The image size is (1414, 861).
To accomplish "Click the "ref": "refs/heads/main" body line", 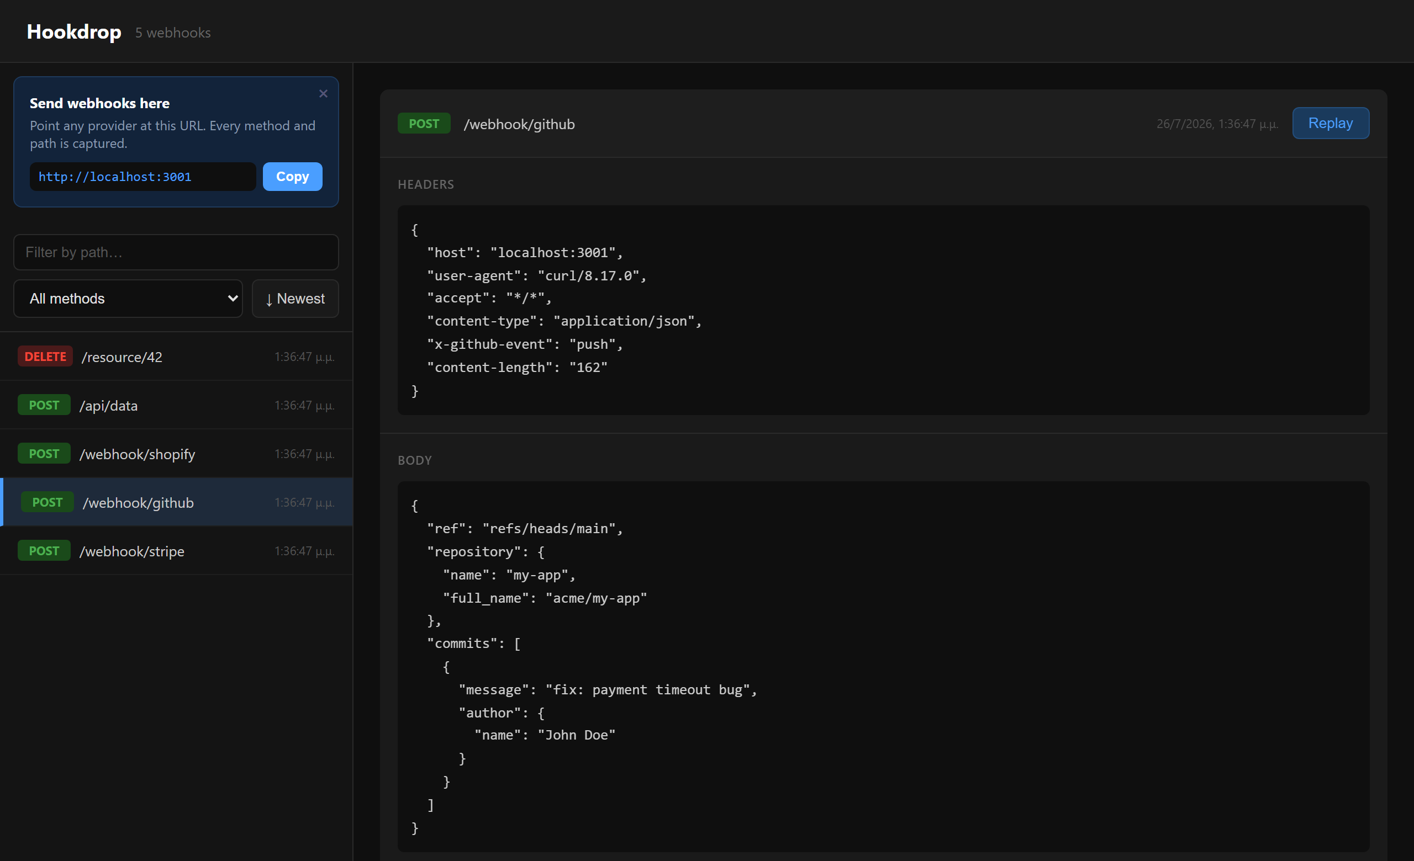I will 525,529.
